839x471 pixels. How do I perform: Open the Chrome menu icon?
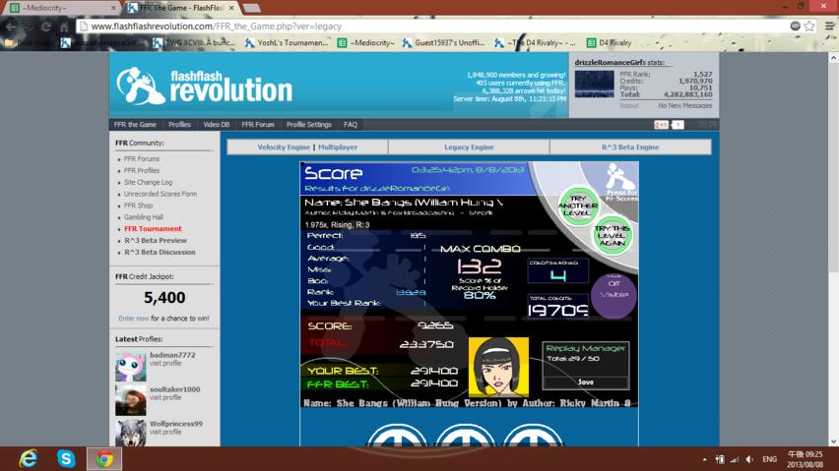point(829,27)
